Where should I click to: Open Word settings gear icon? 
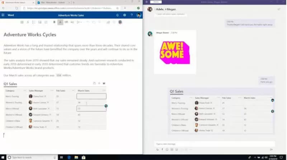tap(124, 15)
